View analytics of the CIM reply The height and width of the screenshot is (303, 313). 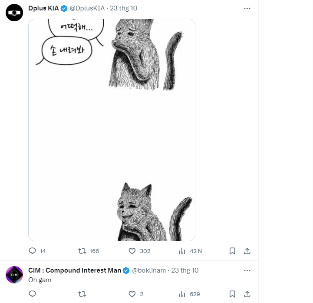coord(189,294)
